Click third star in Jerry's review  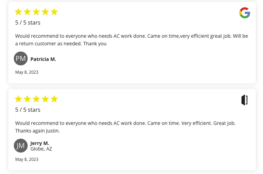click(36, 99)
